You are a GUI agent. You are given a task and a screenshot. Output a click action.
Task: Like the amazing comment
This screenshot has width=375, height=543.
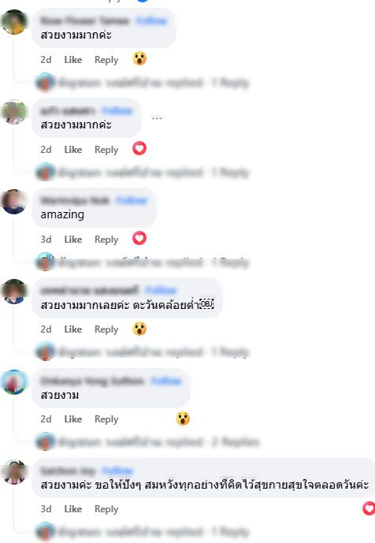coord(73,240)
